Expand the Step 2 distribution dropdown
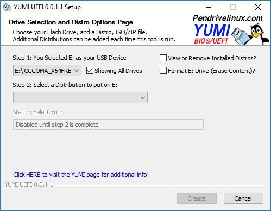This screenshot has height=211, width=271. tap(80, 98)
